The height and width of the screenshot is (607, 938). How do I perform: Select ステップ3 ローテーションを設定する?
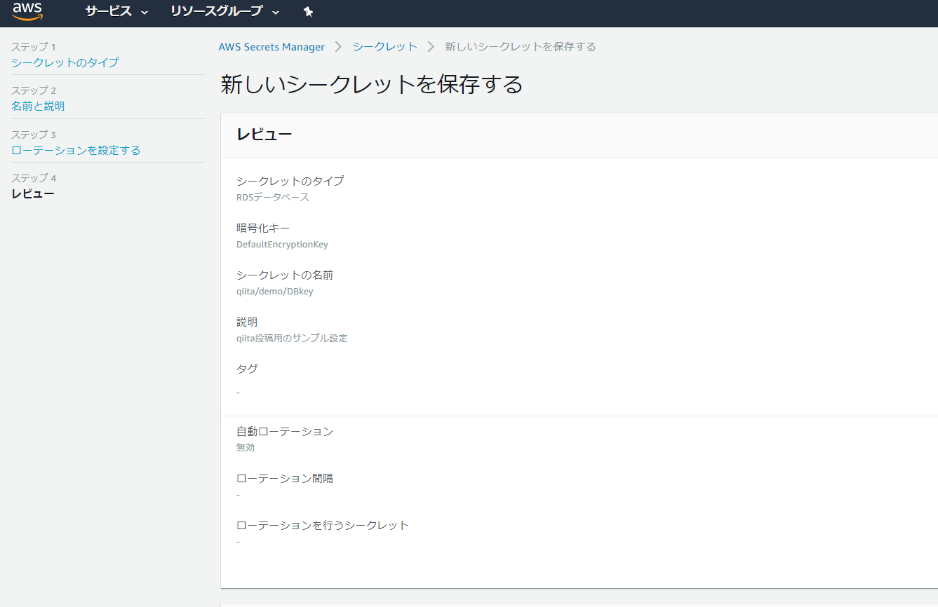(76, 149)
